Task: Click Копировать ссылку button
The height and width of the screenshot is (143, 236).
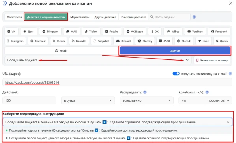Action: click(212, 60)
